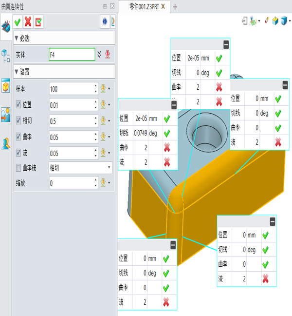Image resolution: width=292 pixels, height=316 pixels.
Task: Click the 实体 F4 input field
Action: (x=72, y=55)
